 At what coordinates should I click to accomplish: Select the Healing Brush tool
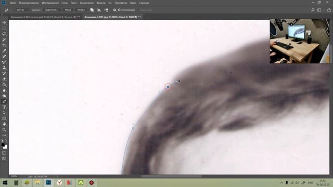click(4, 57)
